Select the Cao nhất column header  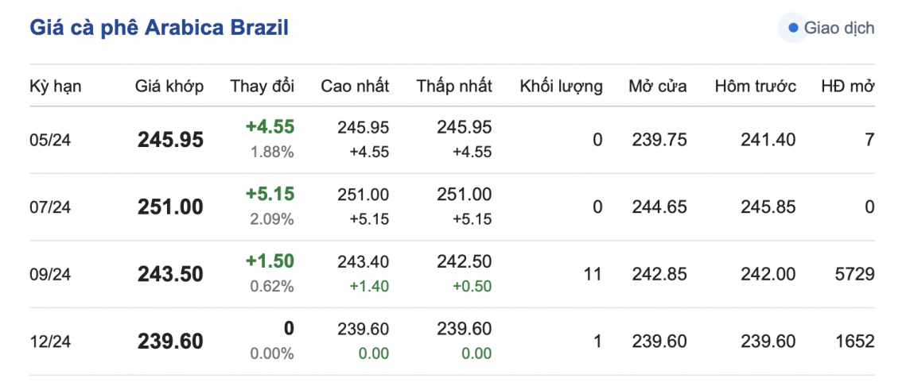click(x=355, y=86)
